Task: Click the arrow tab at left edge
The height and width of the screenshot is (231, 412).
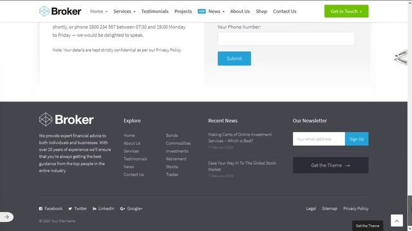Action: (x=6, y=217)
